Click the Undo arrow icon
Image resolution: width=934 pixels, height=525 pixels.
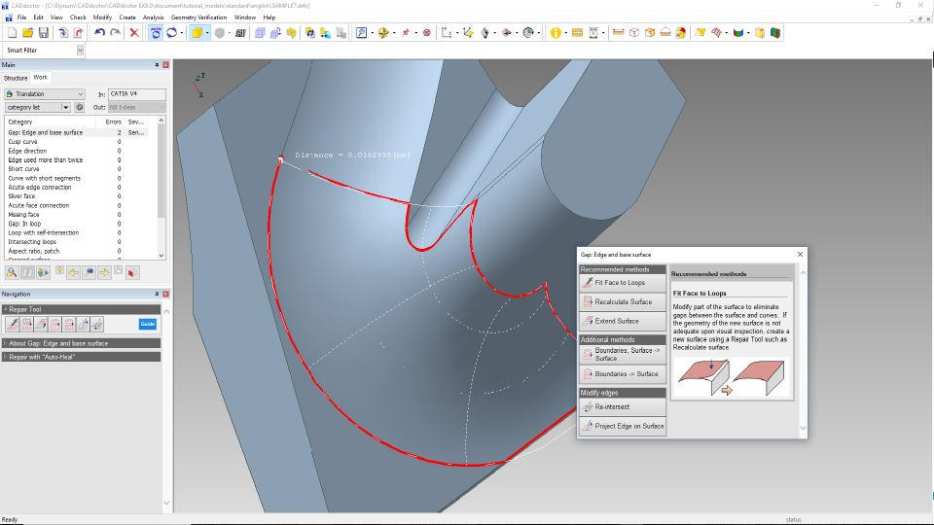point(99,33)
